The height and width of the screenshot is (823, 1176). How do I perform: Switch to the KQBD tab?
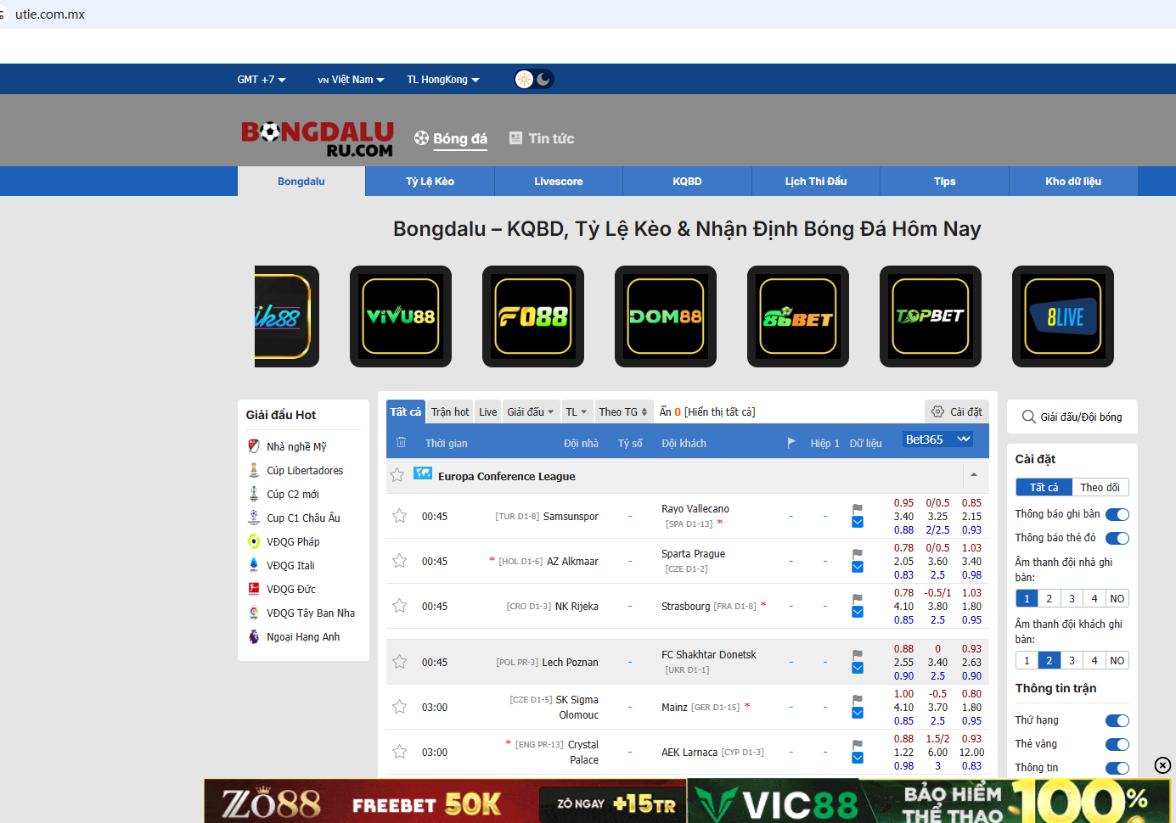coord(687,182)
